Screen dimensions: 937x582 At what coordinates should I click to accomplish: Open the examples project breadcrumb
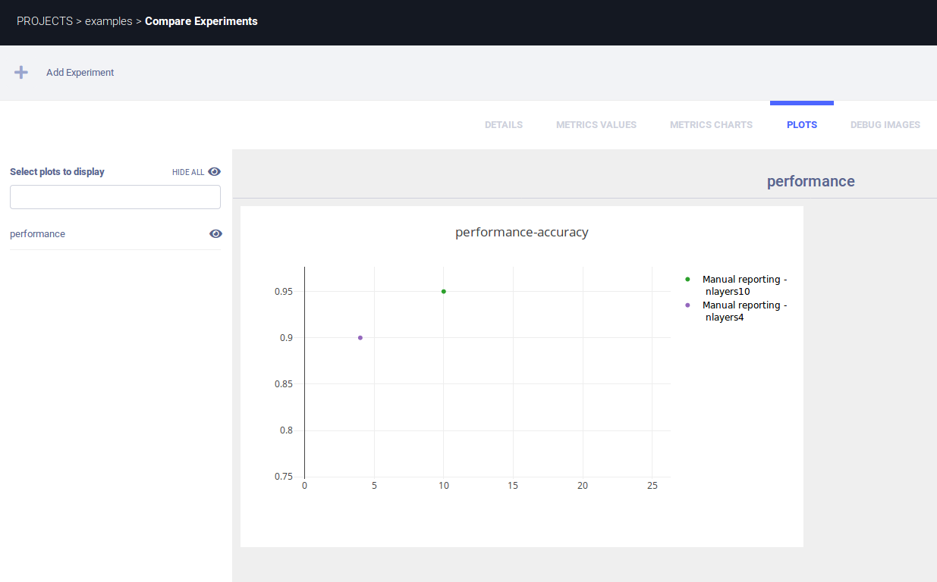108,21
